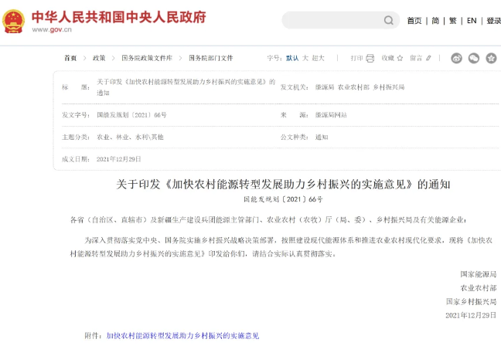The width and height of the screenshot is (501, 346).
Task: Click 登录 login link
Action: click(x=492, y=21)
